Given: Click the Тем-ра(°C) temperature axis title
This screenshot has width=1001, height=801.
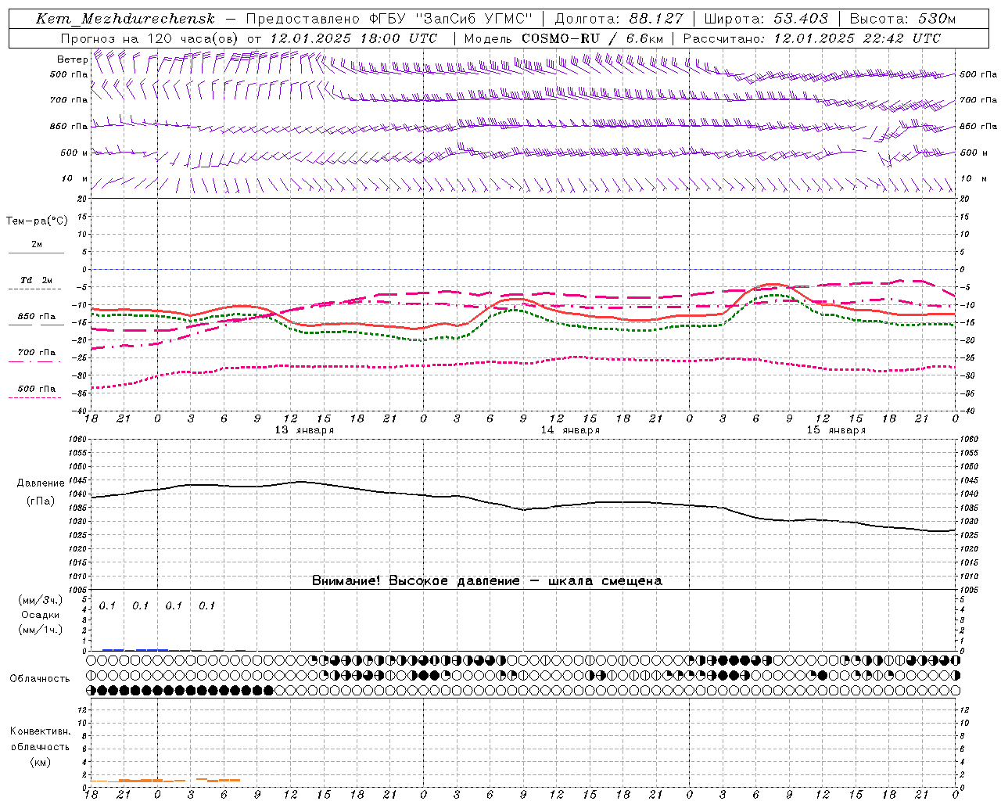Looking at the screenshot, I should (37, 221).
